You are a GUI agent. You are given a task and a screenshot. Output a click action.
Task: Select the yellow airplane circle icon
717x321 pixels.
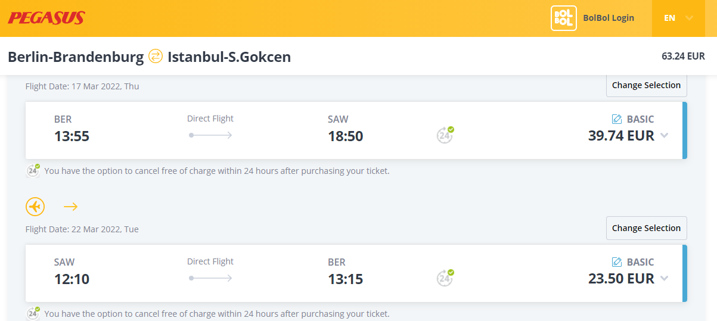(x=35, y=207)
